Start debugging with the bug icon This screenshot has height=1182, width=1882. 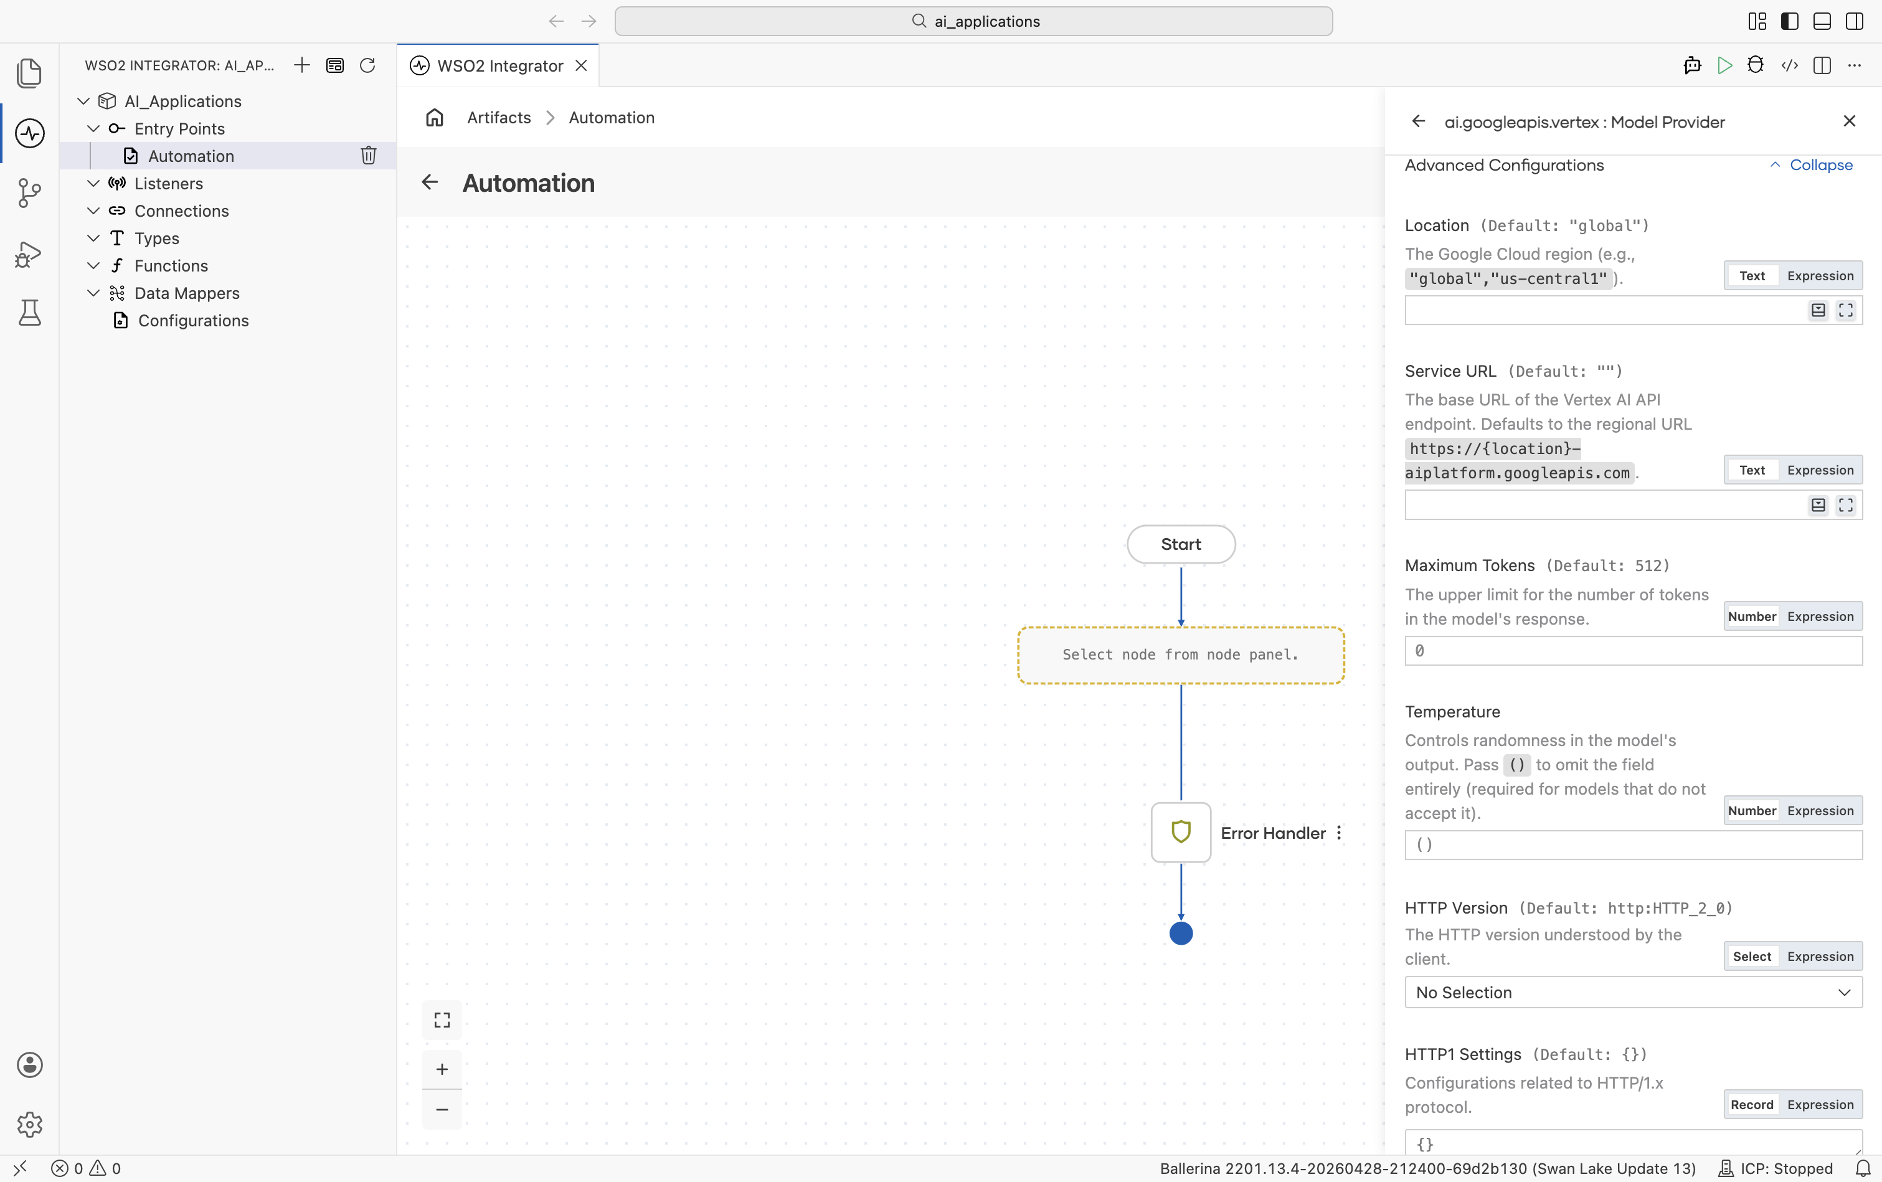point(1756,65)
